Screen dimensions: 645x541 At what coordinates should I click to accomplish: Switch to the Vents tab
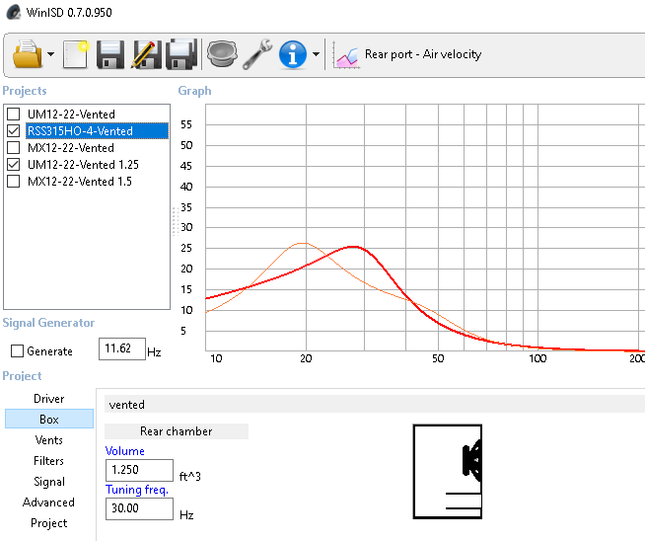coord(49,440)
